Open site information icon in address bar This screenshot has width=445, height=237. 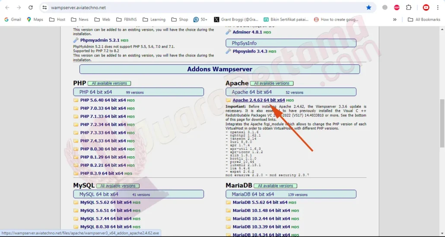[x=44, y=8]
